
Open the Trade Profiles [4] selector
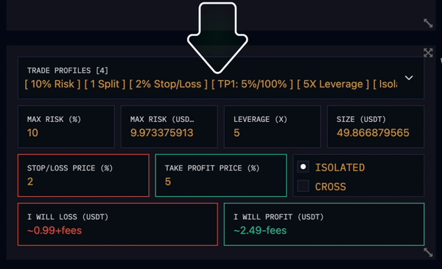coord(221,78)
